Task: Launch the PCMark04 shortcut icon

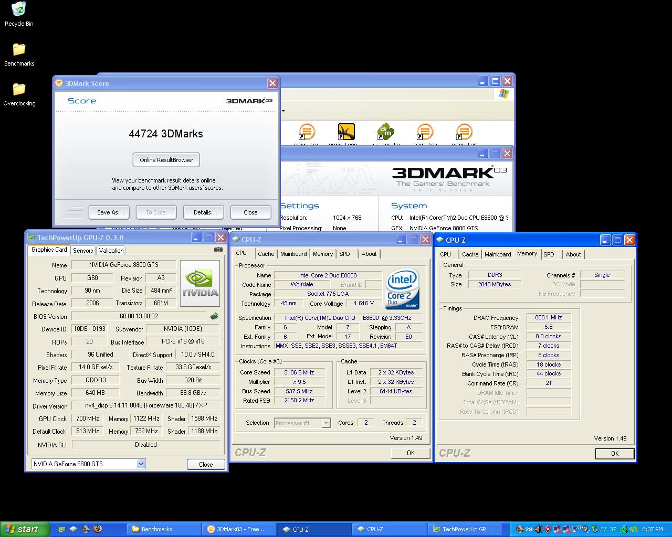Action: (425, 132)
